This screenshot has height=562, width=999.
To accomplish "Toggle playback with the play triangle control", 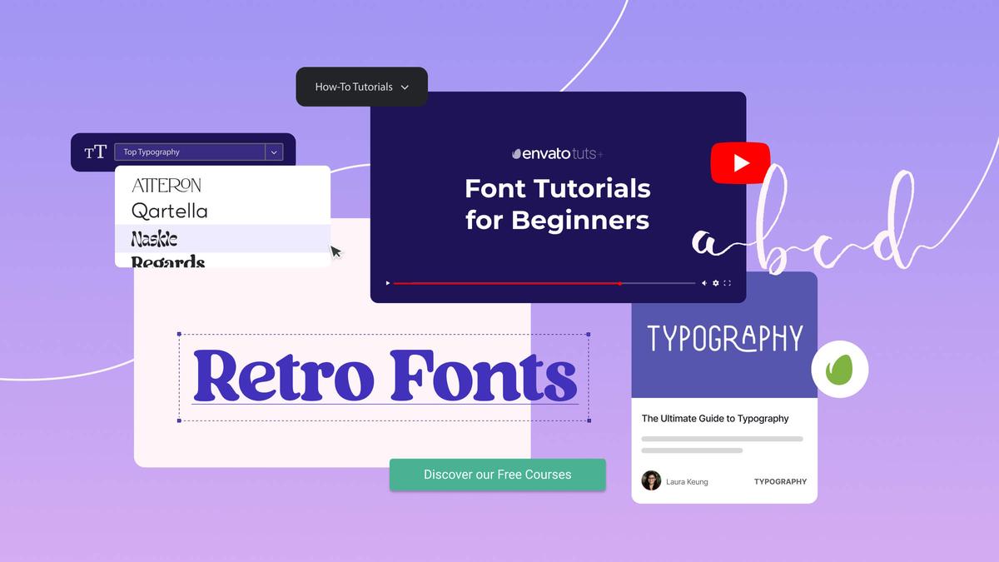I will (x=387, y=283).
